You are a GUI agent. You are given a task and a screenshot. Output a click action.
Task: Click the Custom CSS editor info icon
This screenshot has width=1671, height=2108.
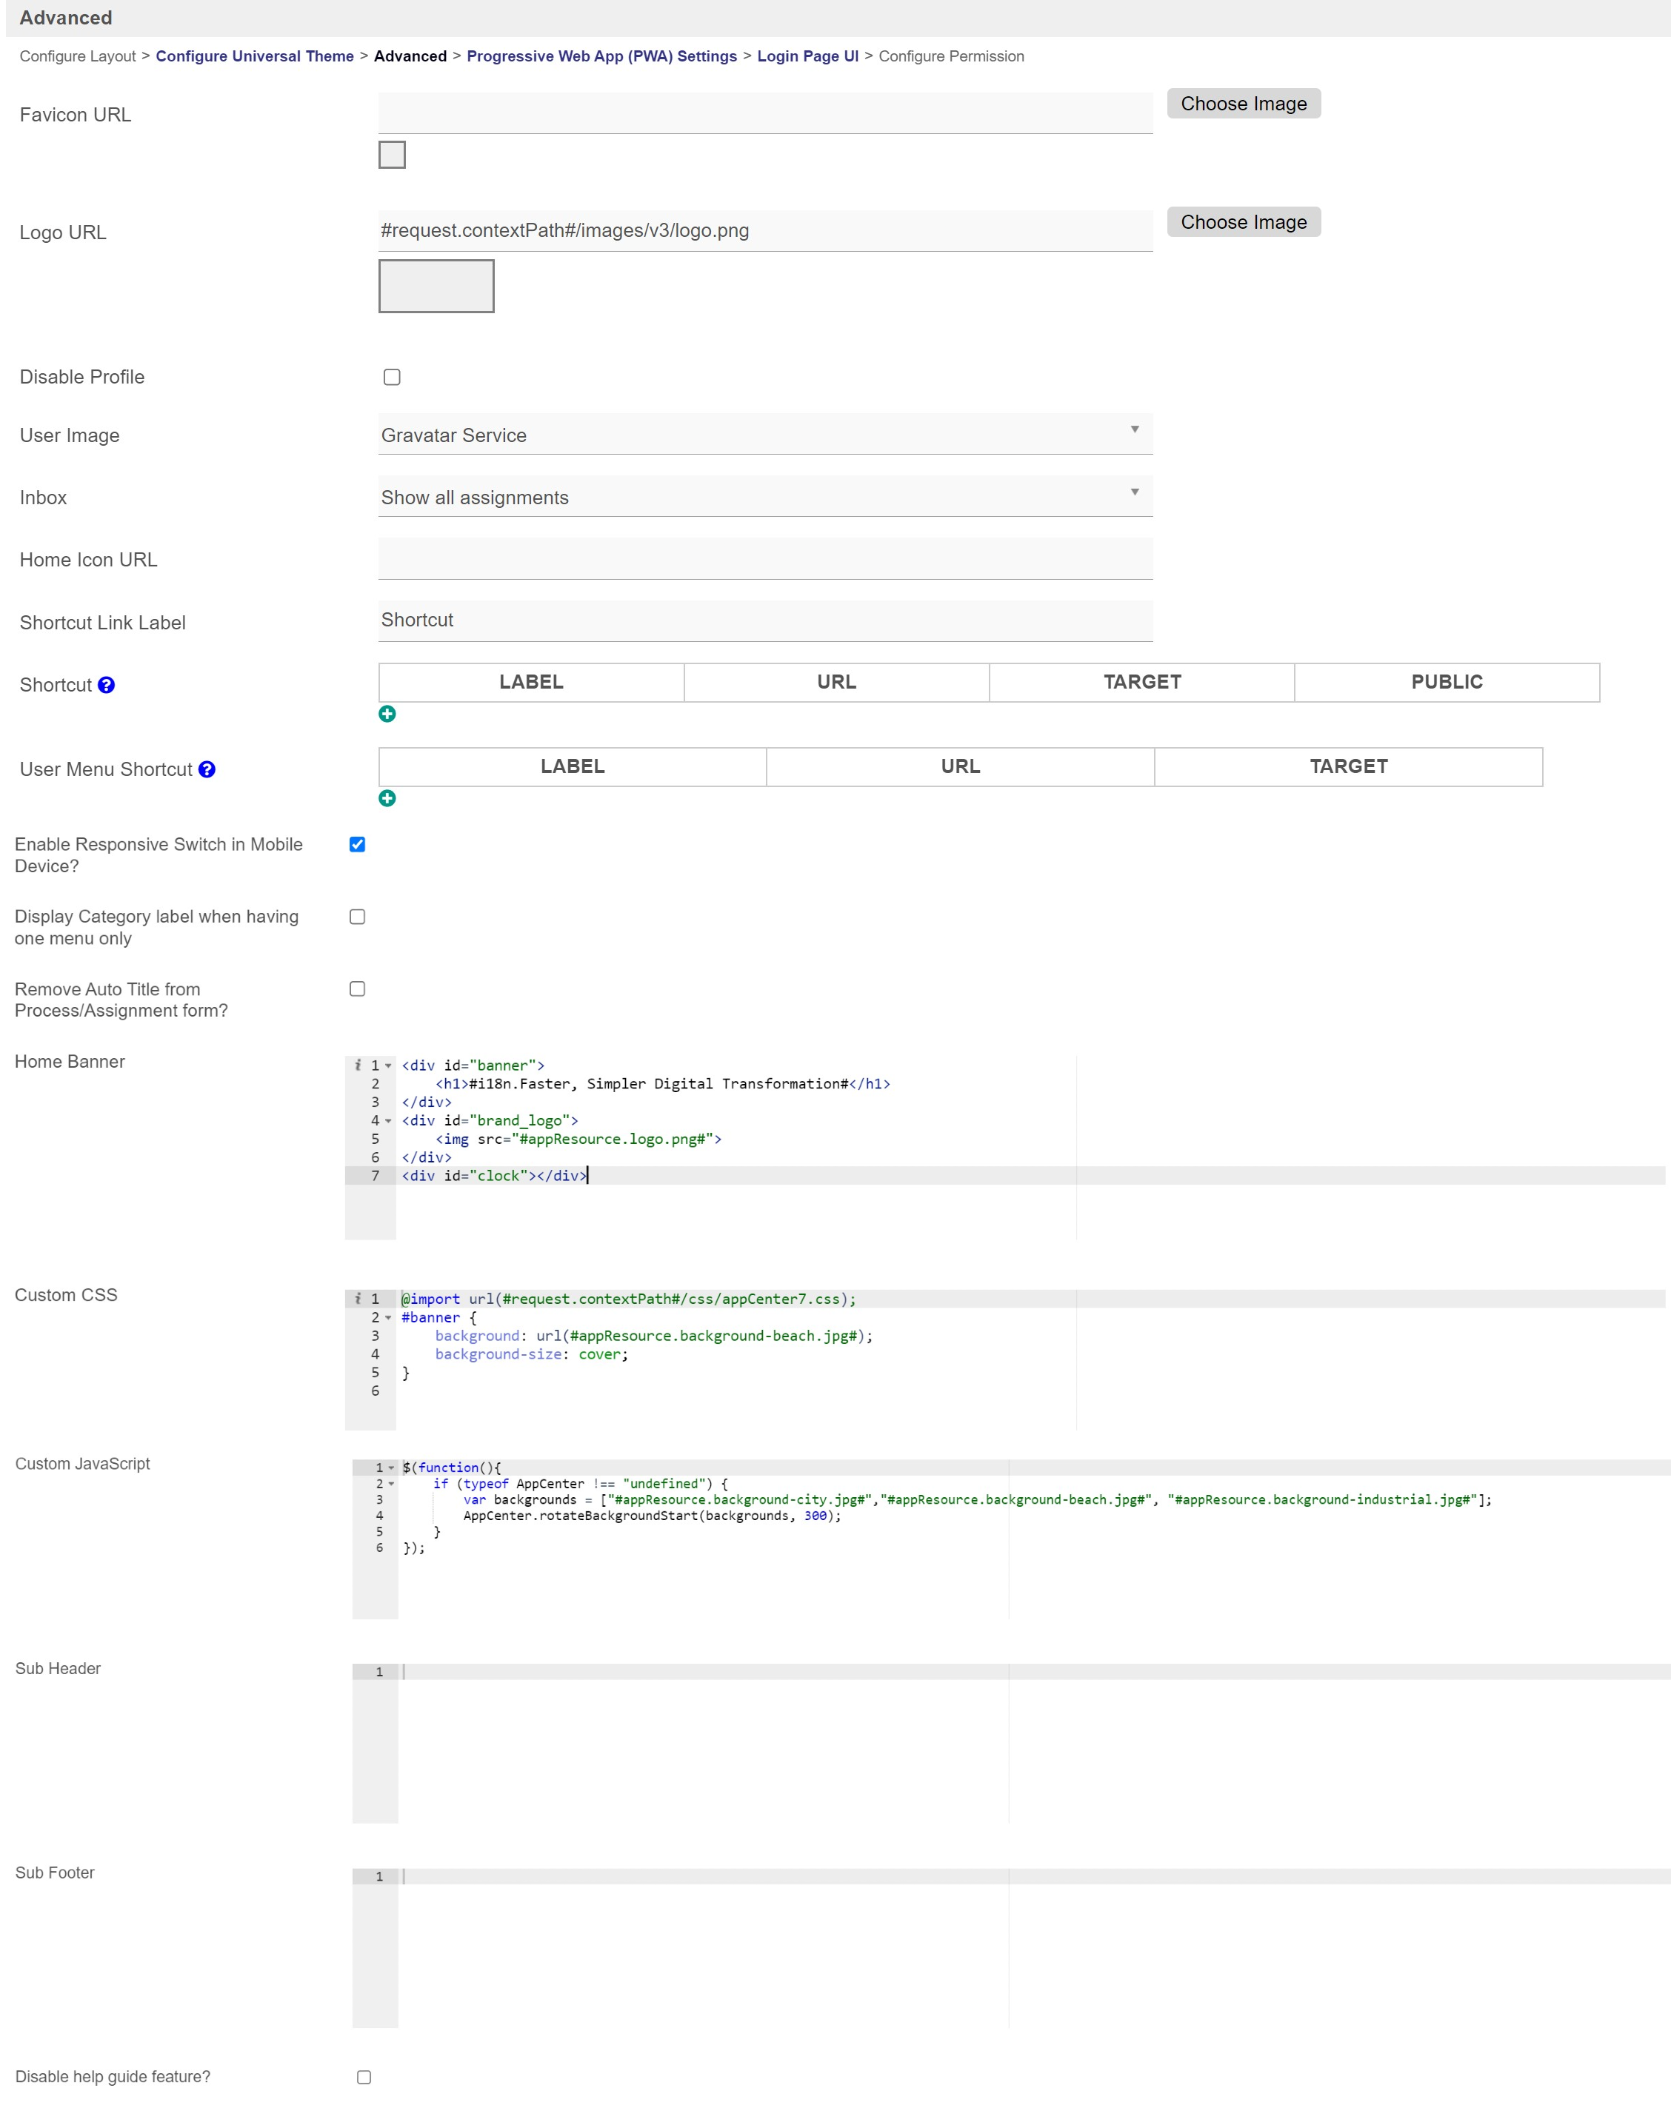click(x=357, y=1299)
